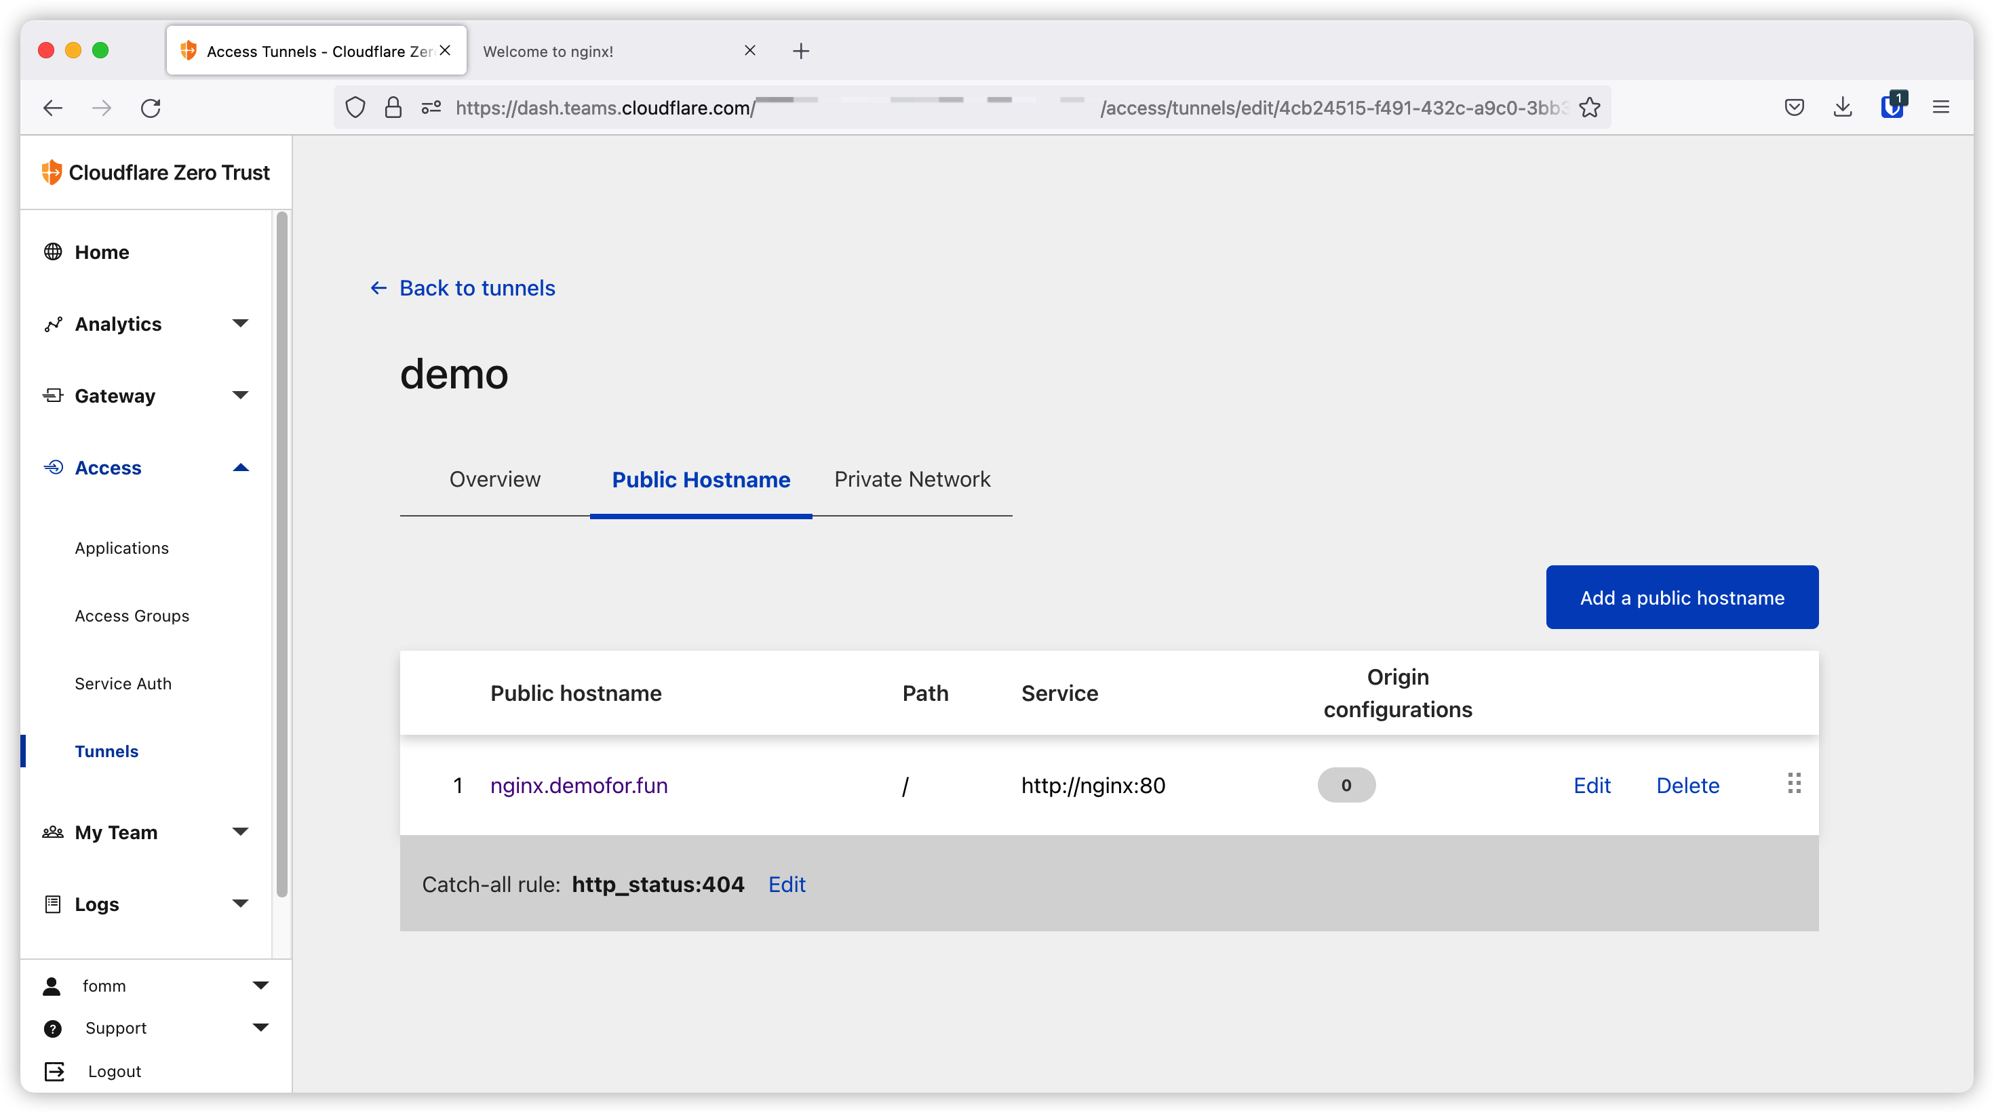The width and height of the screenshot is (1994, 1113).
Task: Click the Home globe icon in sidebar
Action: (53, 252)
